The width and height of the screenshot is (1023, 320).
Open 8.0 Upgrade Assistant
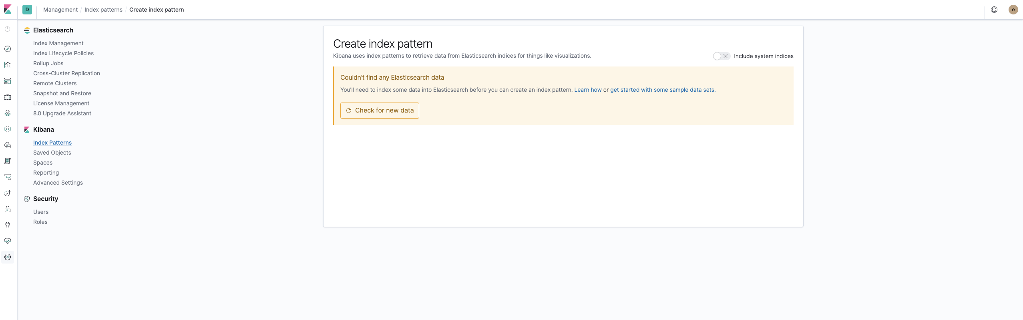pyautogui.click(x=62, y=113)
